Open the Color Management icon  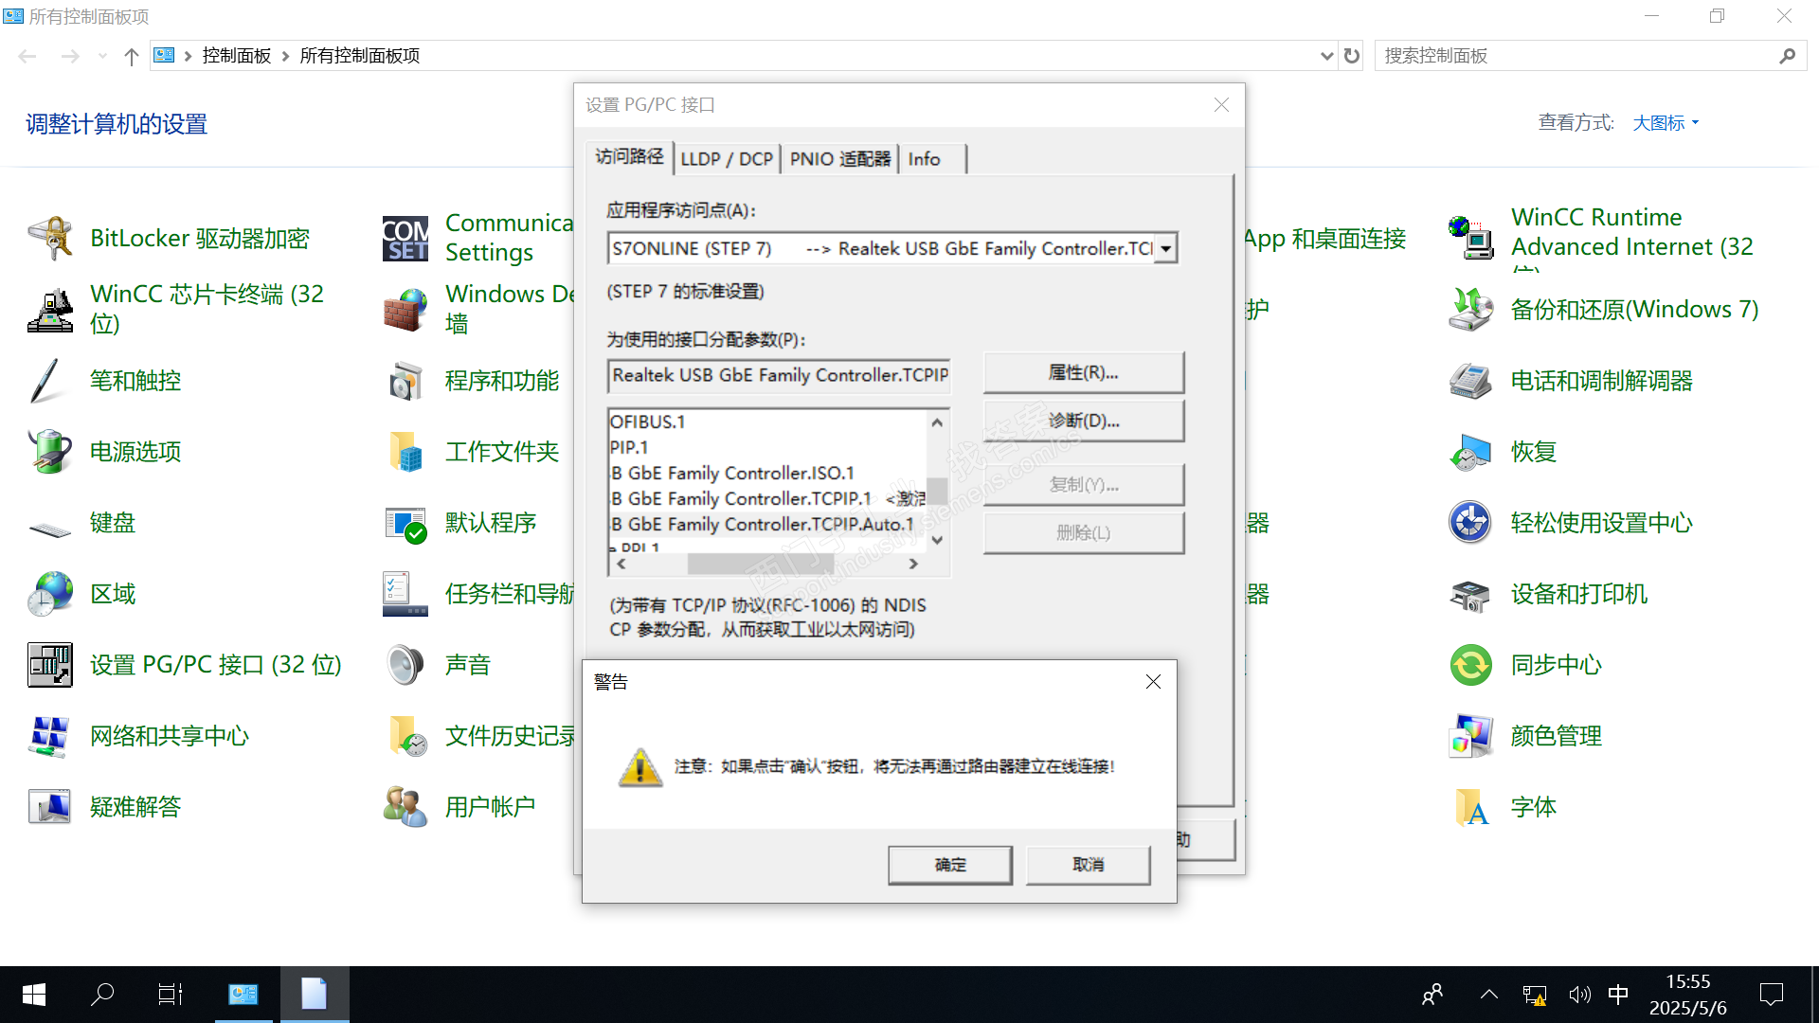coord(1471,736)
